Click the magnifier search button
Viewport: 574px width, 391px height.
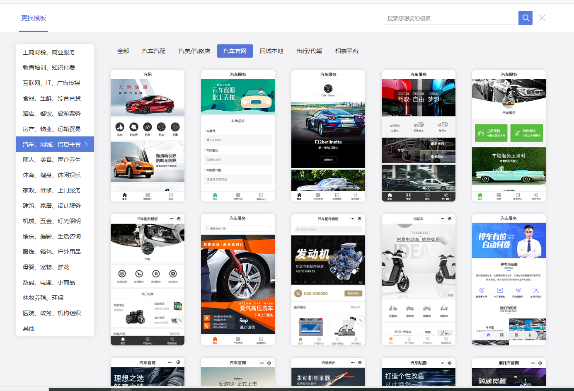point(526,18)
